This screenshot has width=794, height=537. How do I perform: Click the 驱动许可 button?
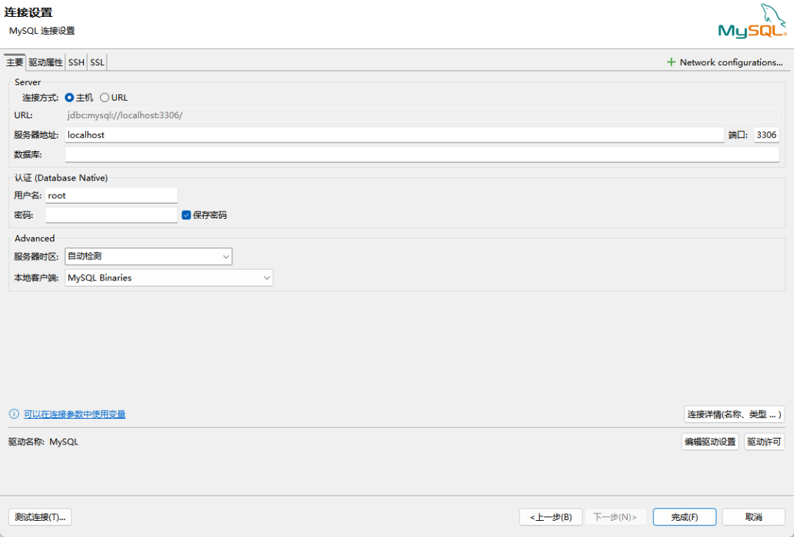pyautogui.click(x=764, y=442)
